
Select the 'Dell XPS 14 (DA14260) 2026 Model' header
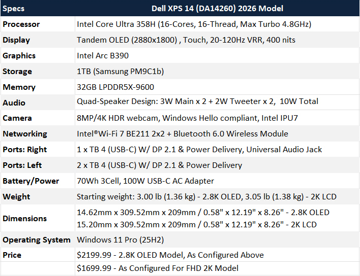217,9
